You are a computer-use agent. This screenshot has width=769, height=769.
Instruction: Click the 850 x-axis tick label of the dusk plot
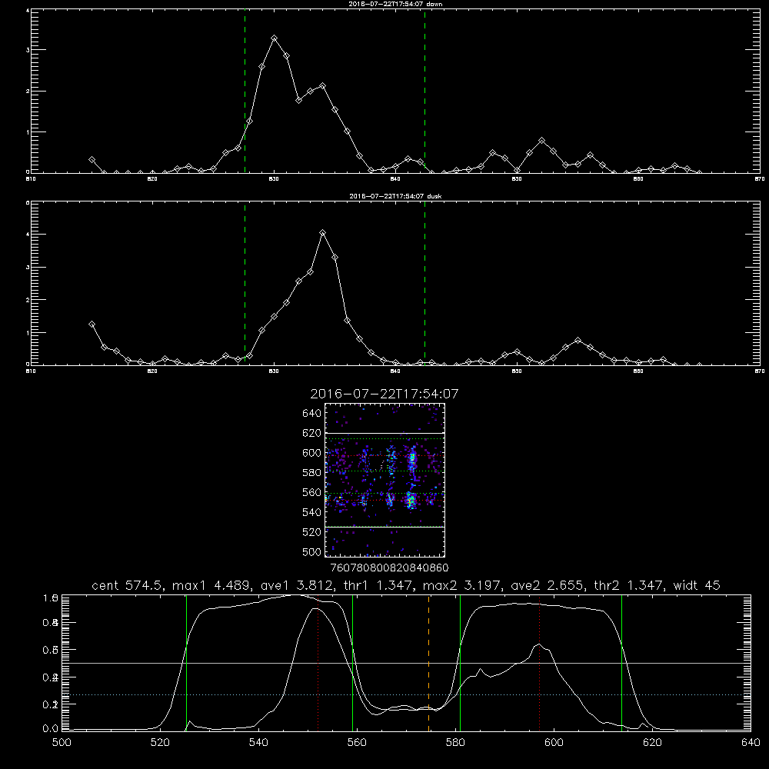[x=517, y=371]
